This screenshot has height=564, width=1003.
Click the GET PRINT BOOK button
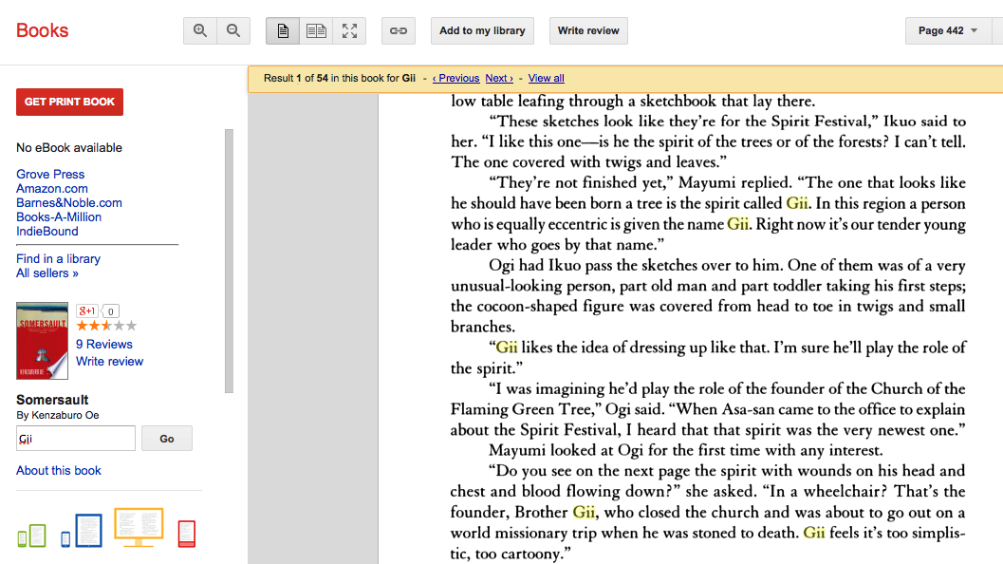coord(69,102)
